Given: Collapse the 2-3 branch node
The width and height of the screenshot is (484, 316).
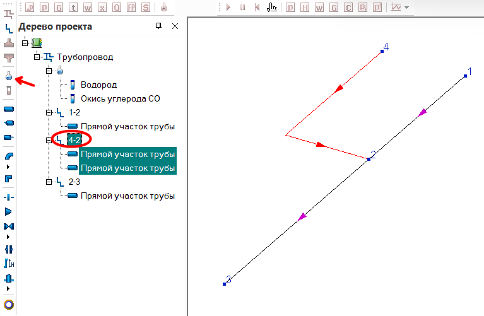Looking at the screenshot, I should tap(49, 182).
